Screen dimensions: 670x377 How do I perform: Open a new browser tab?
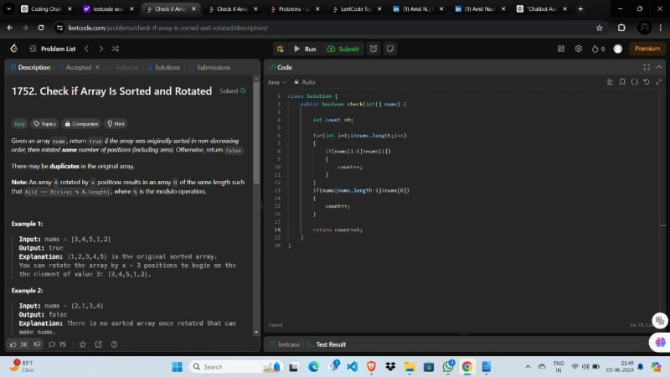580,8
